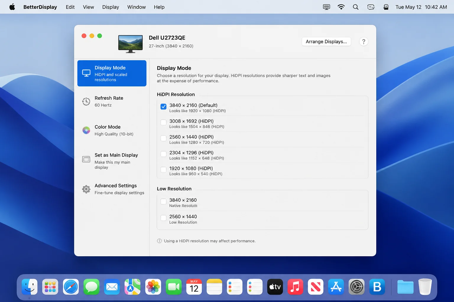Open Calendar showing May 12 in the dock
454x302 pixels.
194,287
